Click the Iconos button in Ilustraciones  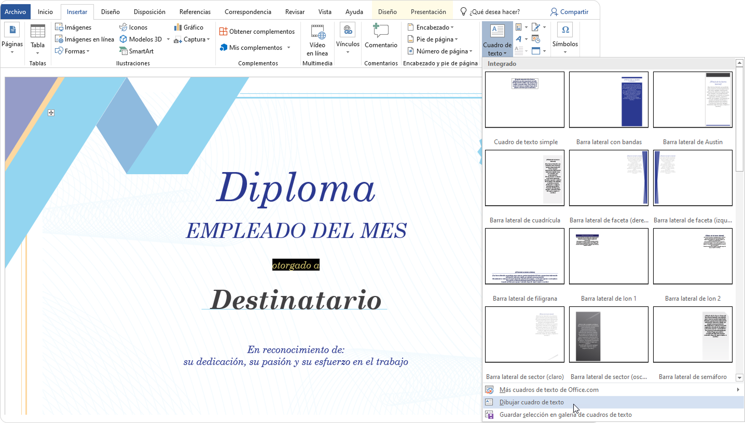[133, 27]
